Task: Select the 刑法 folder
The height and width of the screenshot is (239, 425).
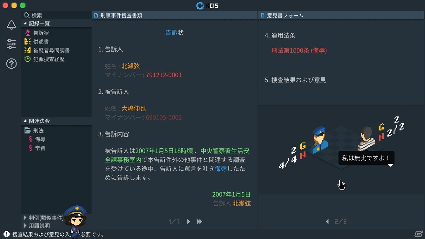Action: tap(34, 131)
